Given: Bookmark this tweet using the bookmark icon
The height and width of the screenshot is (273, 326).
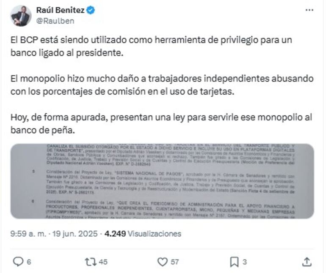Looking at the screenshot, I should (x=234, y=262).
